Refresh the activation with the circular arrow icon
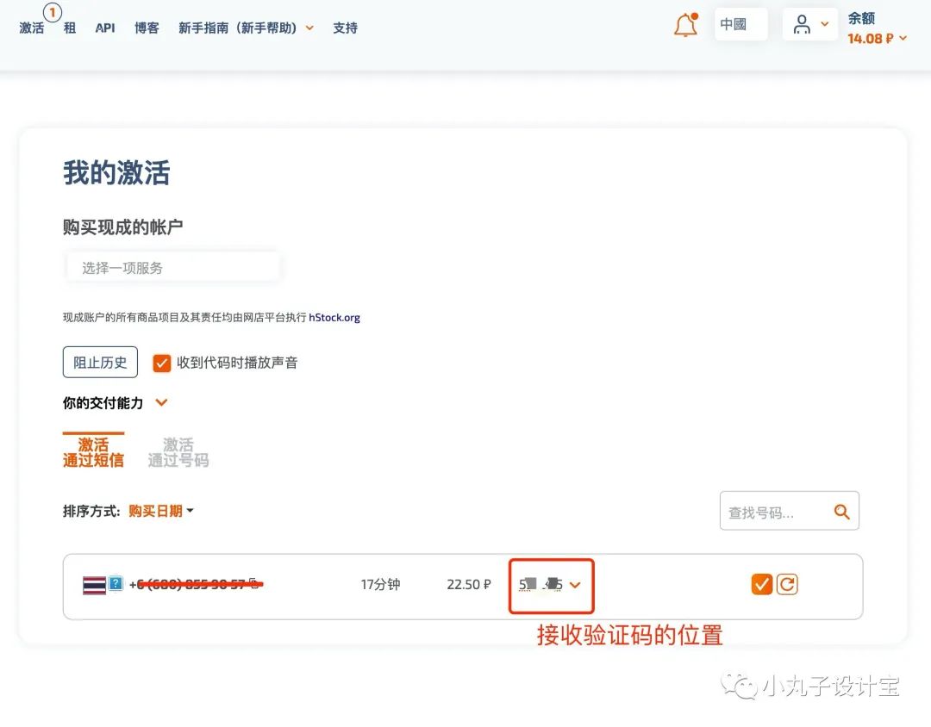Viewport: 931px width, 727px height. pos(786,584)
